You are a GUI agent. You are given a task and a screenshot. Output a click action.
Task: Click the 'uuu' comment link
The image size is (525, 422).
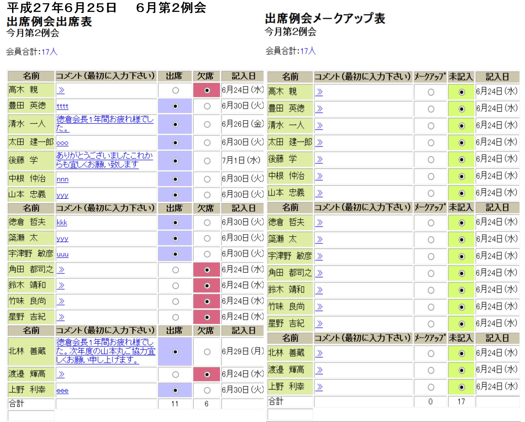pos(62,254)
